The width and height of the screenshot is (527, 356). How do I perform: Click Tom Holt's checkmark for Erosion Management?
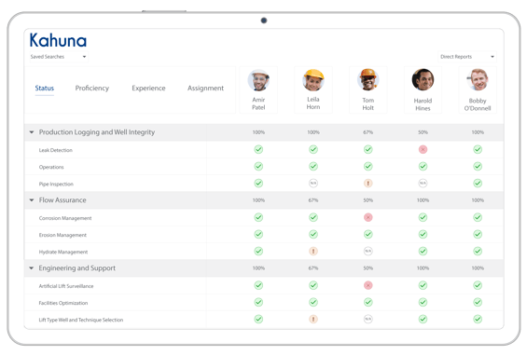pos(368,234)
